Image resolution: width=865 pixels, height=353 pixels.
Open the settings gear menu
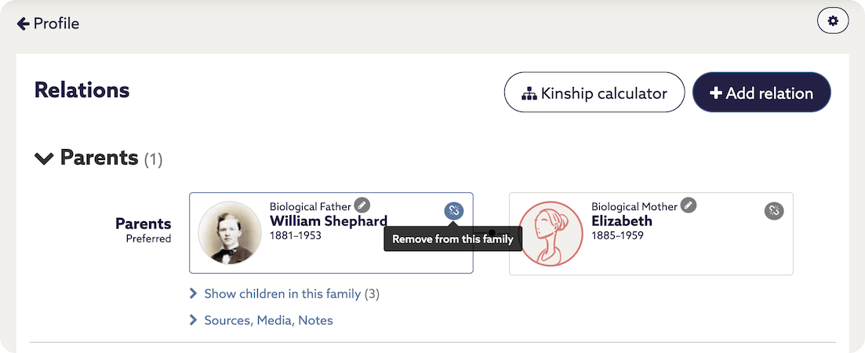[x=832, y=21]
